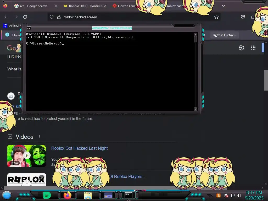The image size is (268, 201).
Task: Switch to Firefox from the taskbar
Action: (67, 195)
